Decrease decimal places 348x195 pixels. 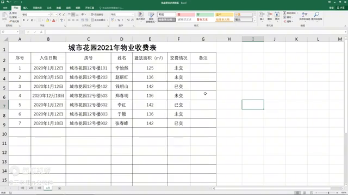point(133,20)
